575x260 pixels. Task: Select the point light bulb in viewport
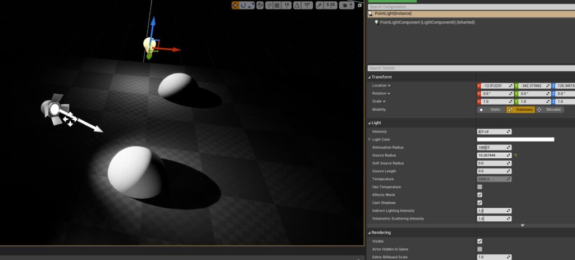148,44
